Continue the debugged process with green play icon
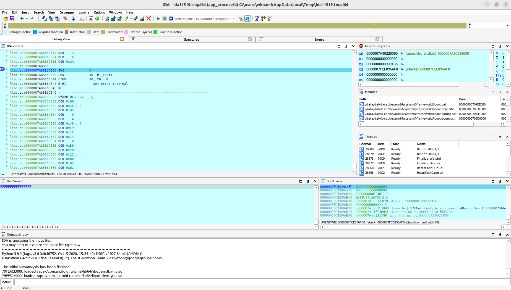The image size is (511, 290). pos(158,19)
